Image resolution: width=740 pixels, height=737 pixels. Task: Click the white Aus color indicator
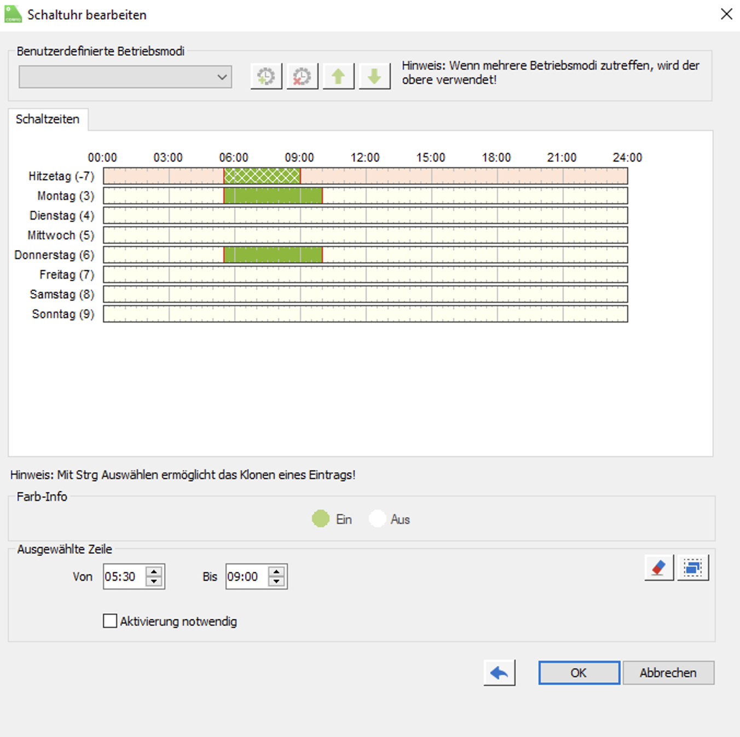pyautogui.click(x=378, y=519)
